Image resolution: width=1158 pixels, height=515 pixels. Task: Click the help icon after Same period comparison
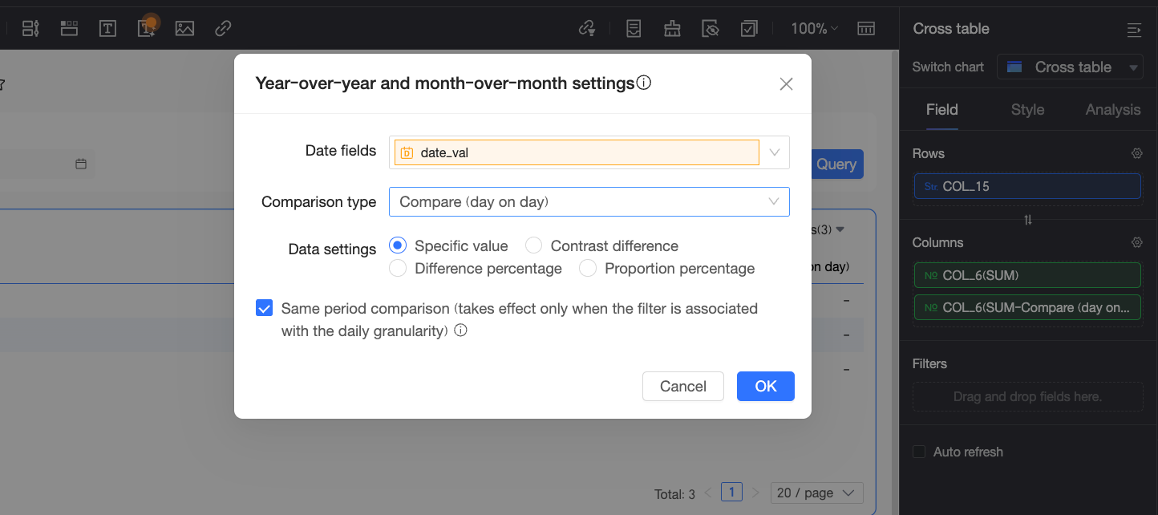[x=460, y=330]
